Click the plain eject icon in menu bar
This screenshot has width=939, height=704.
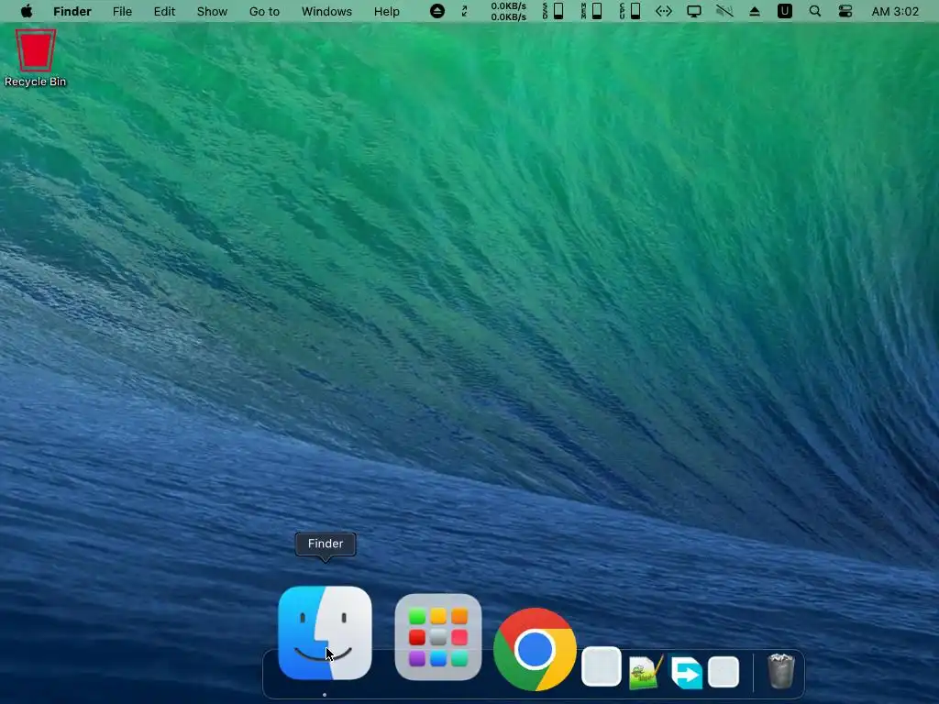tap(755, 11)
